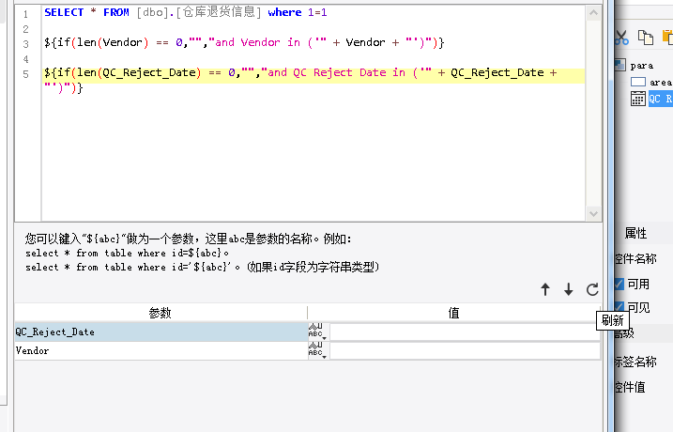Toggle the 可见 checkbox
The image size is (673, 432).
coord(619,307)
